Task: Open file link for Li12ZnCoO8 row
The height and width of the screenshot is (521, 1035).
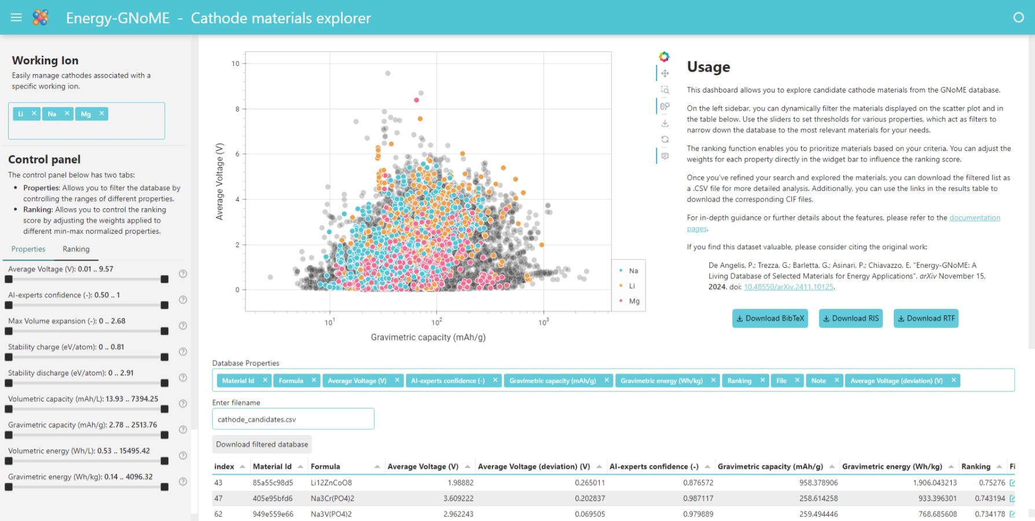Action: [x=1012, y=483]
